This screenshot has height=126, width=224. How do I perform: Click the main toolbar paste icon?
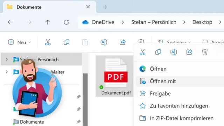[x=85, y=42]
